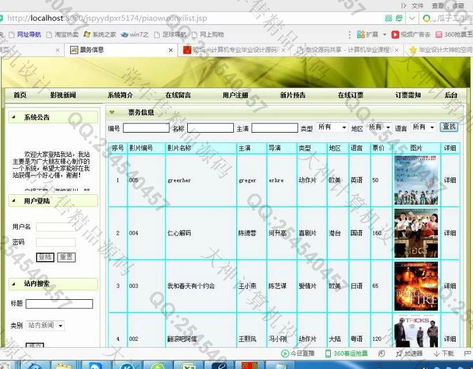
Task: Open the 网址导航 bookmark
Action: 25,35
